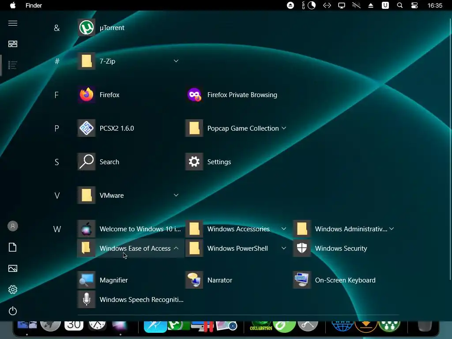Screen dimensions: 452x339
Task: Jump to the # letter group
Action: click(57, 61)
